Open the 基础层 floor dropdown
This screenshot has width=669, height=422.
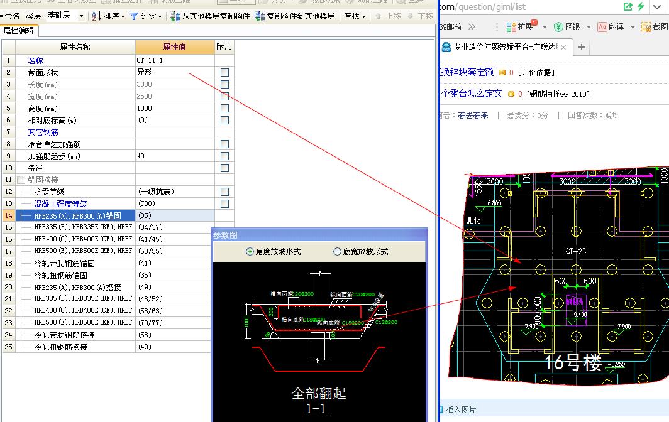pos(81,16)
